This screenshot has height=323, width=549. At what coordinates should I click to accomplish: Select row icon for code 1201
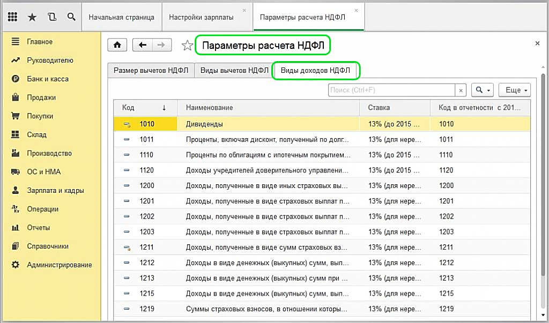(127, 201)
